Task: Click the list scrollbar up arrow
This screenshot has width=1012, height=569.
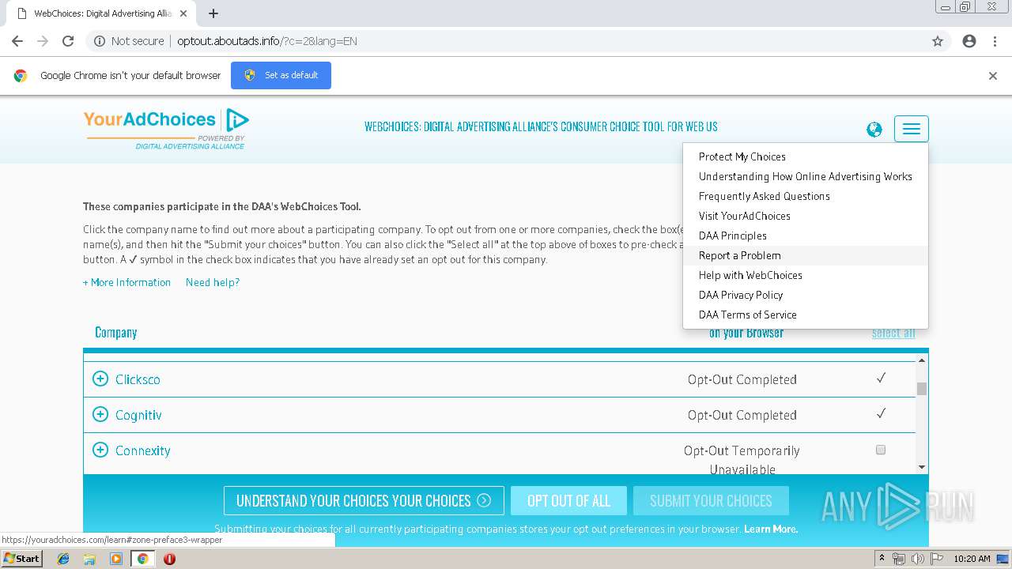Action: click(922, 360)
